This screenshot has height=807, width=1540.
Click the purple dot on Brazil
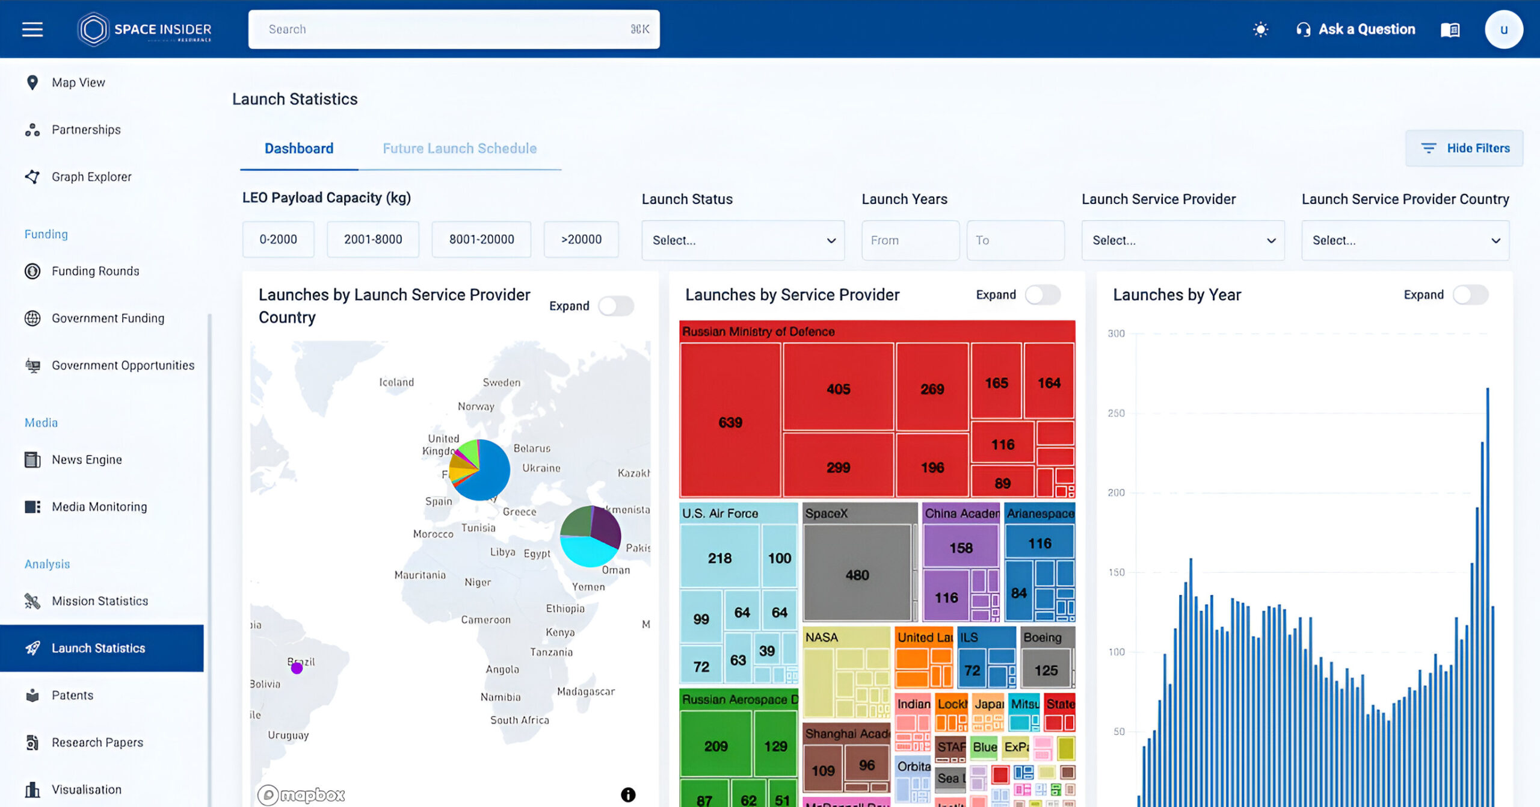click(297, 667)
